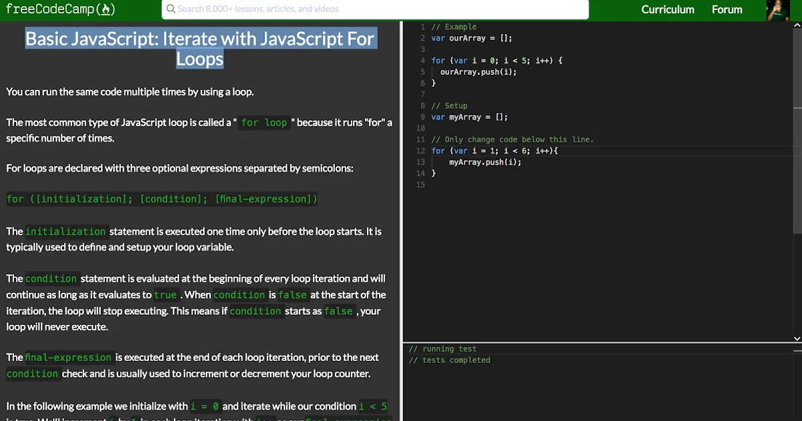802x421 pixels.
Task: Click the '// tests completed' console output
Action: click(x=449, y=360)
